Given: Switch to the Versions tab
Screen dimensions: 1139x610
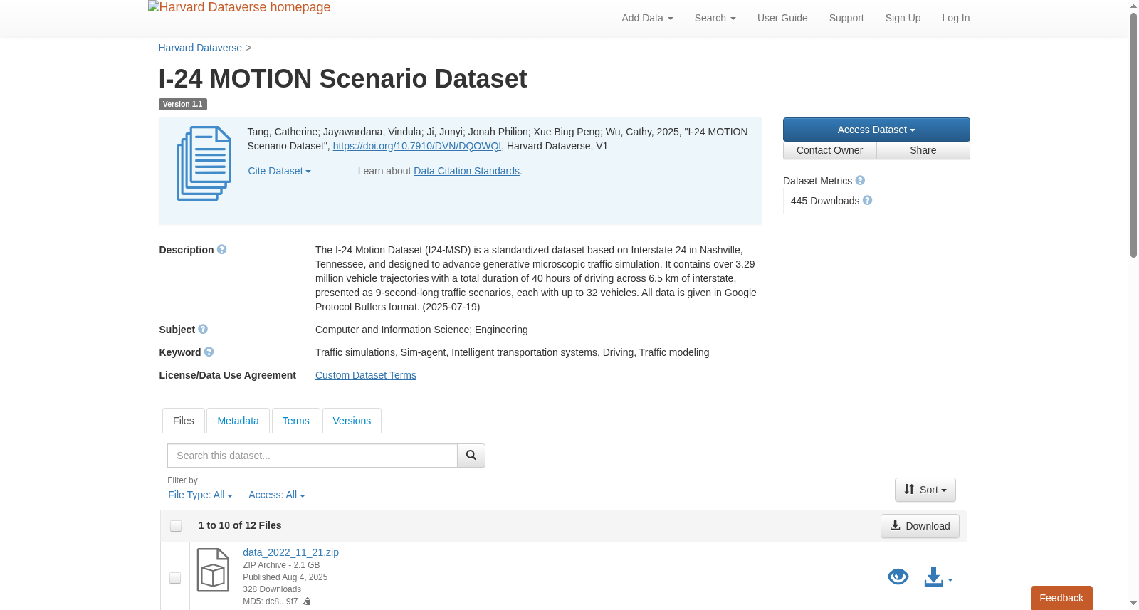Looking at the screenshot, I should (x=352, y=421).
